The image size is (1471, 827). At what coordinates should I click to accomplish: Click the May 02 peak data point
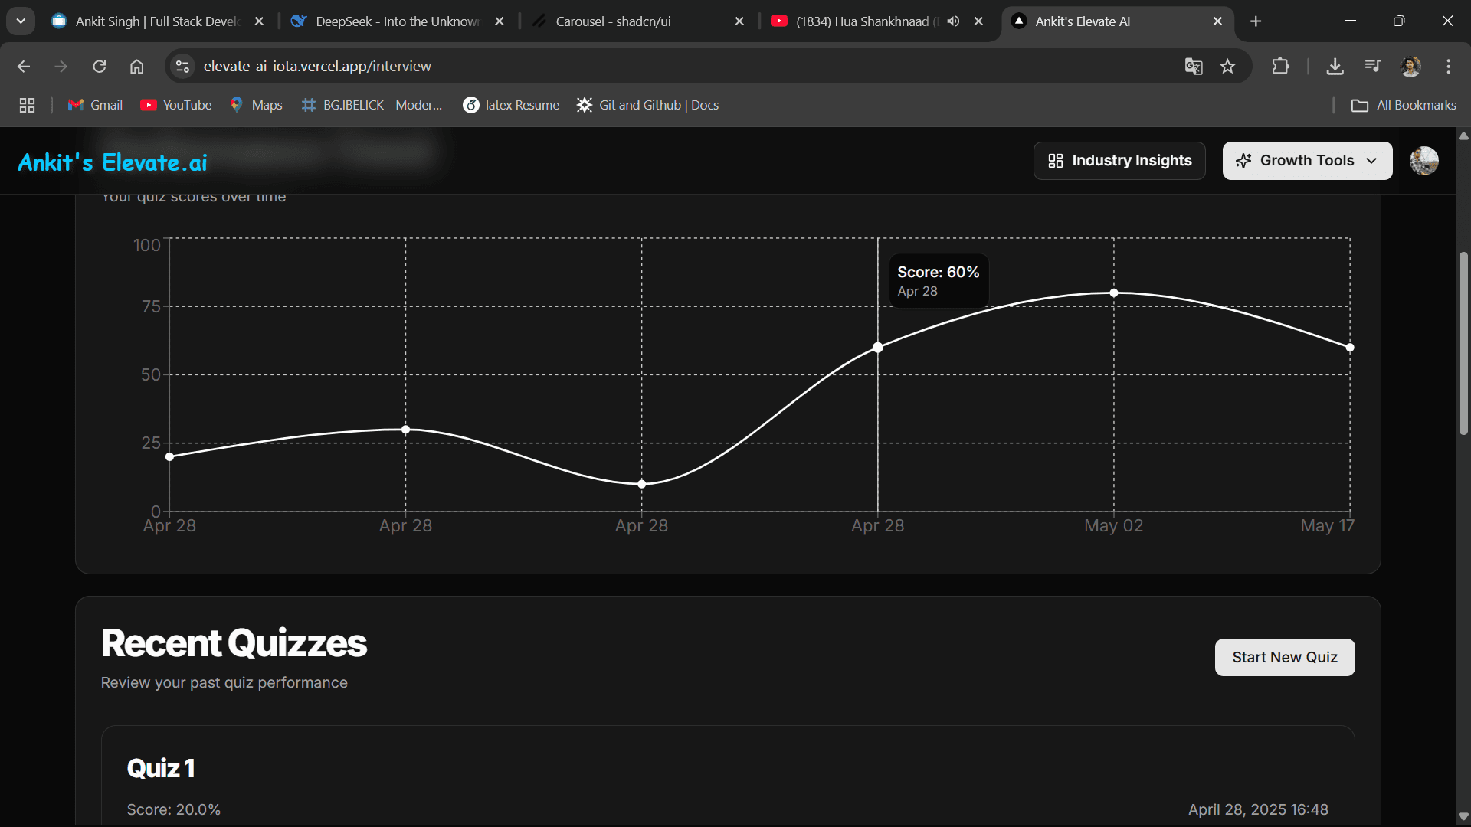[1114, 293]
